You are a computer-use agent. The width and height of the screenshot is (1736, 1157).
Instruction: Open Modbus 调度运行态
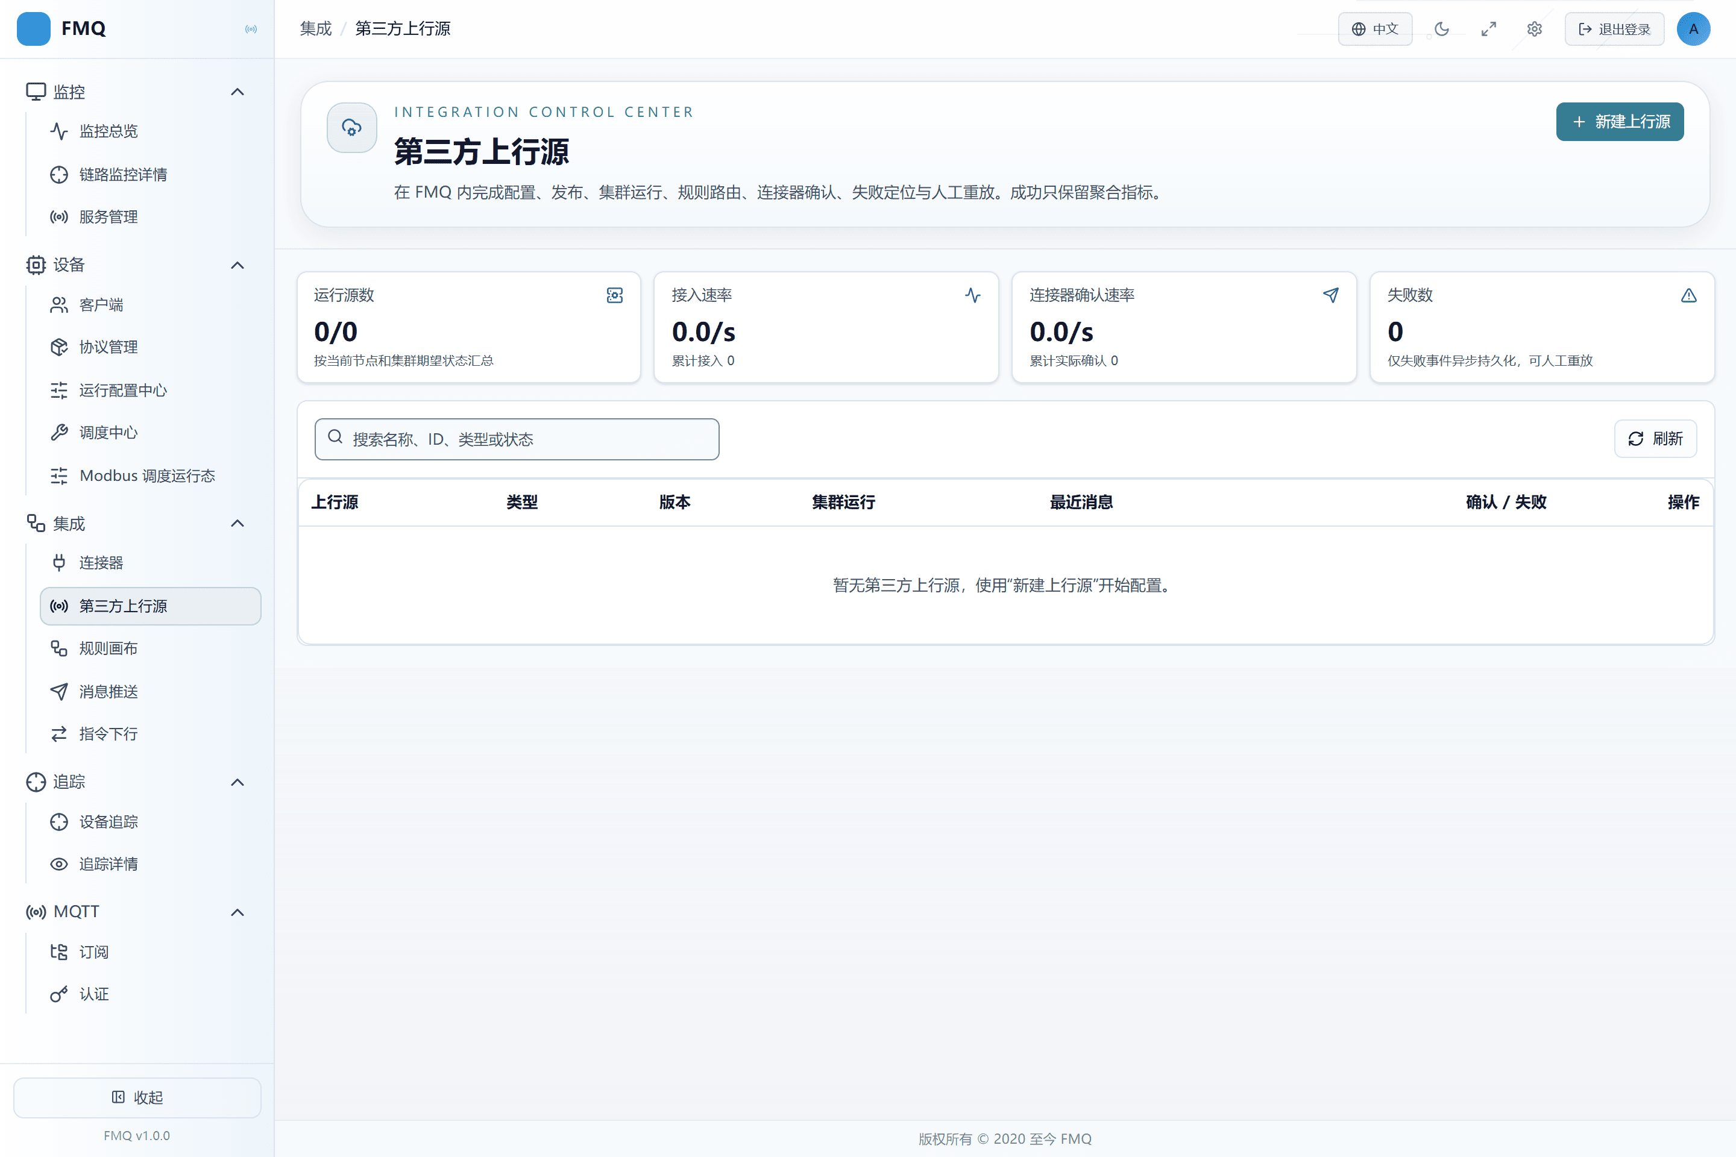click(151, 476)
